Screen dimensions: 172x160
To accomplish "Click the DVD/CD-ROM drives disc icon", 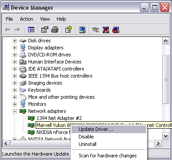I will coord(23,55).
